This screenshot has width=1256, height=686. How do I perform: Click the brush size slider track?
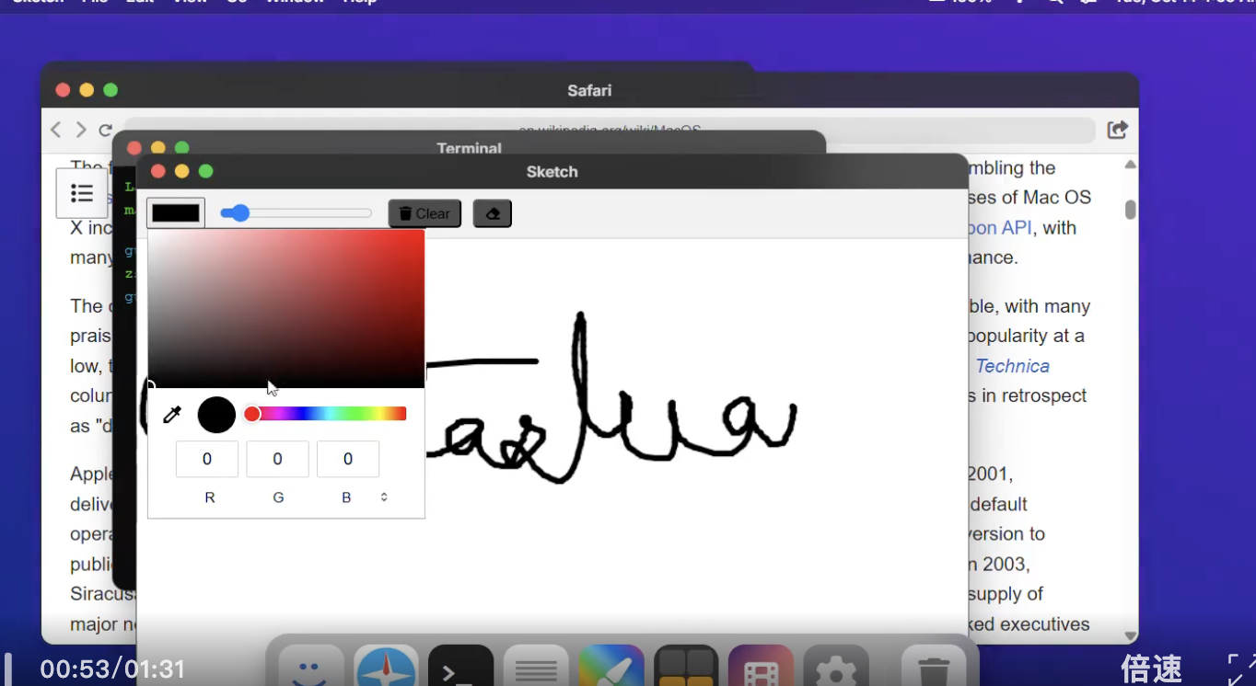coord(304,213)
